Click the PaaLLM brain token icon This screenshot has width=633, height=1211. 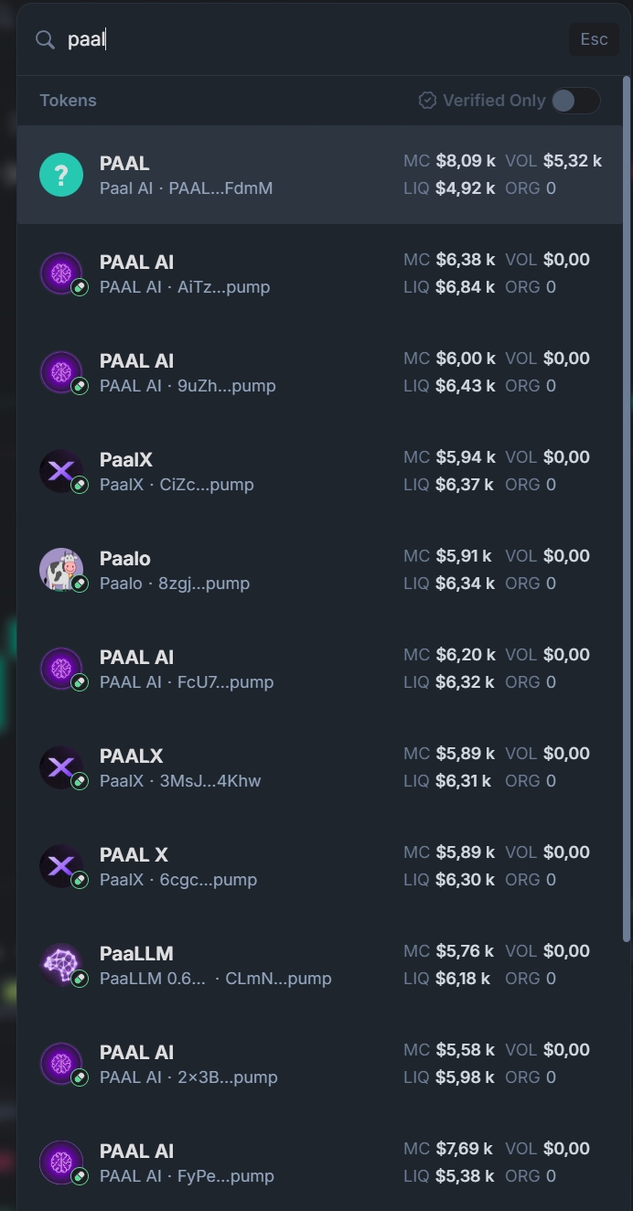pos(61,965)
